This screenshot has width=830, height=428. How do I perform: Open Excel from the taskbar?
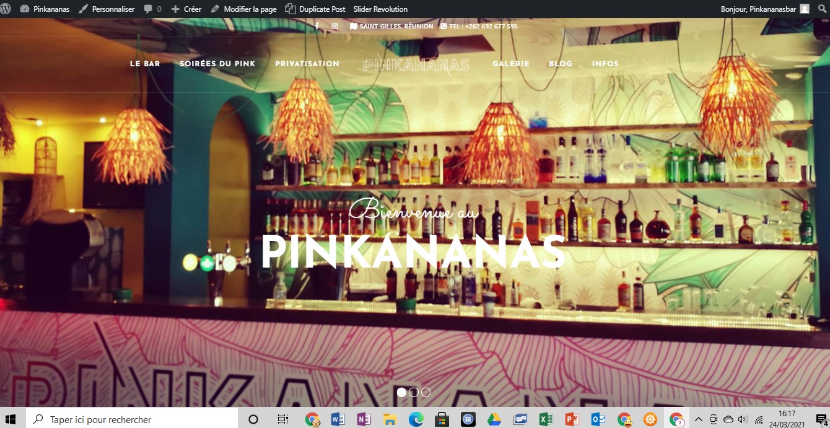[546, 419]
